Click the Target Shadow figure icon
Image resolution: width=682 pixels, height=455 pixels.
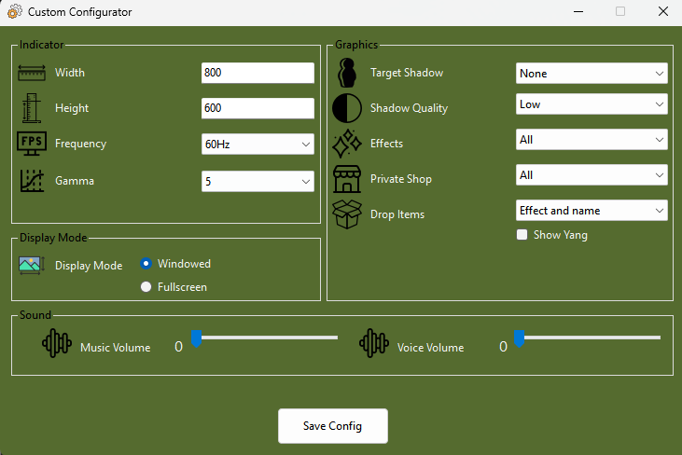346,73
